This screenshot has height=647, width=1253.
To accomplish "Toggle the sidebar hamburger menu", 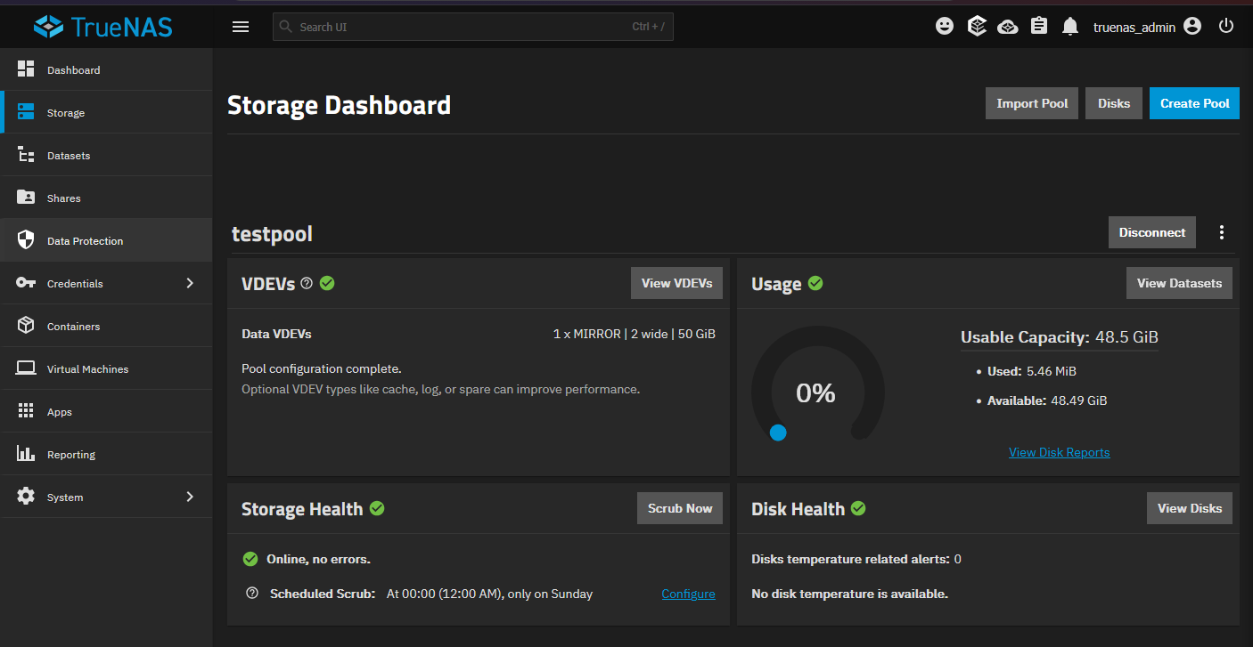I will [241, 27].
